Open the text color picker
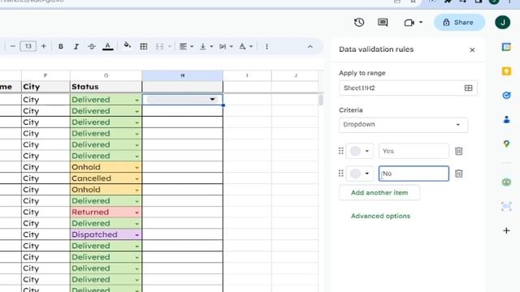The image size is (520, 292). pyautogui.click(x=108, y=46)
